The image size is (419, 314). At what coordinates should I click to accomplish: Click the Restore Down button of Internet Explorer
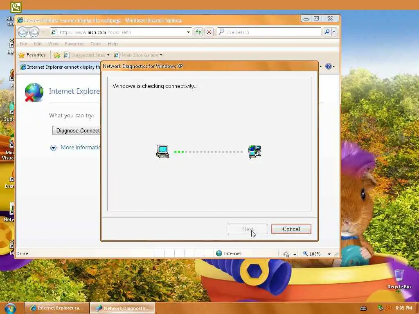click(x=316, y=18)
